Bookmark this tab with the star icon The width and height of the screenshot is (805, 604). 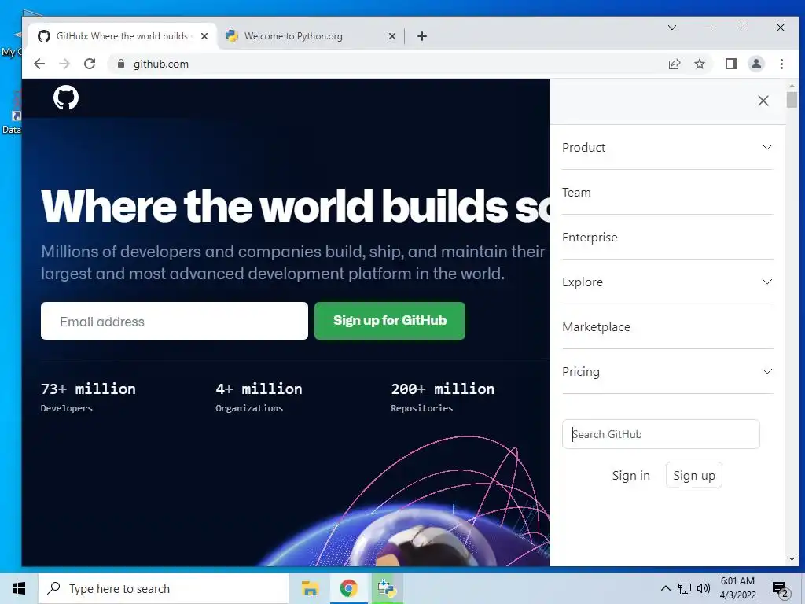tap(699, 64)
